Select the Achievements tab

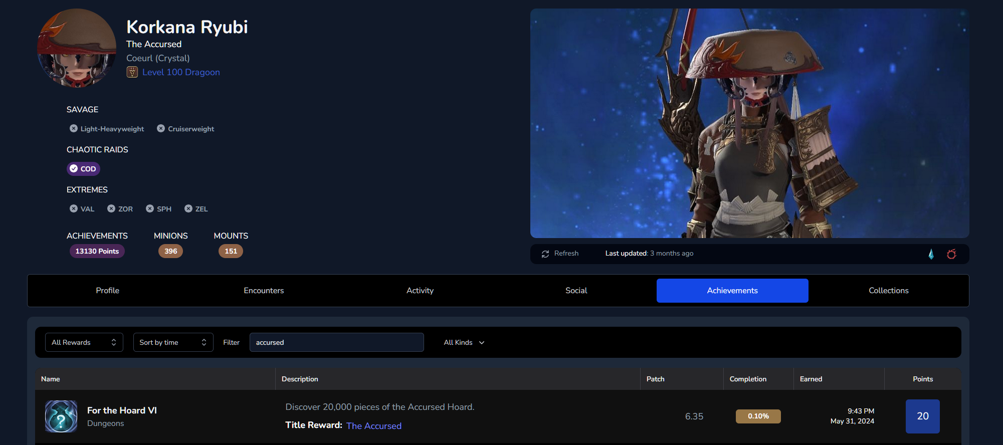(732, 291)
